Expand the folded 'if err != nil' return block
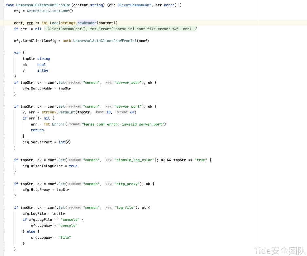 (4, 29)
